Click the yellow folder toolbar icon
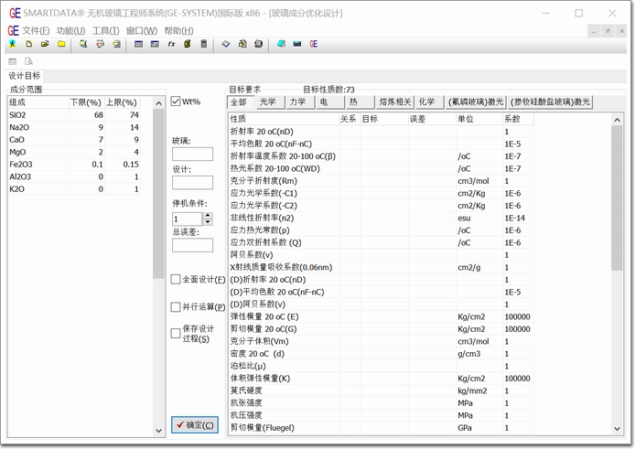635x449 pixels. (61, 44)
